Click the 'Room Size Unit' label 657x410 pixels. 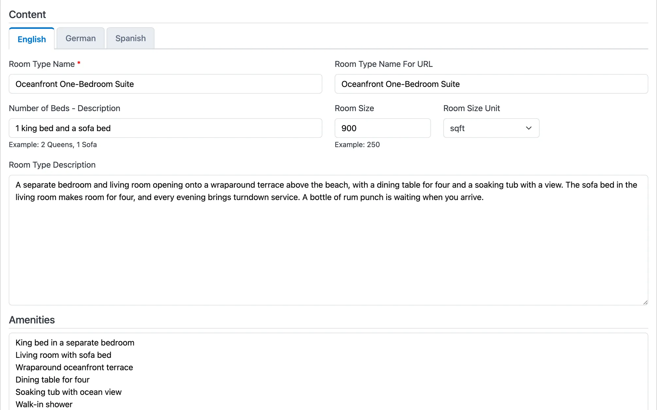[471, 108]
